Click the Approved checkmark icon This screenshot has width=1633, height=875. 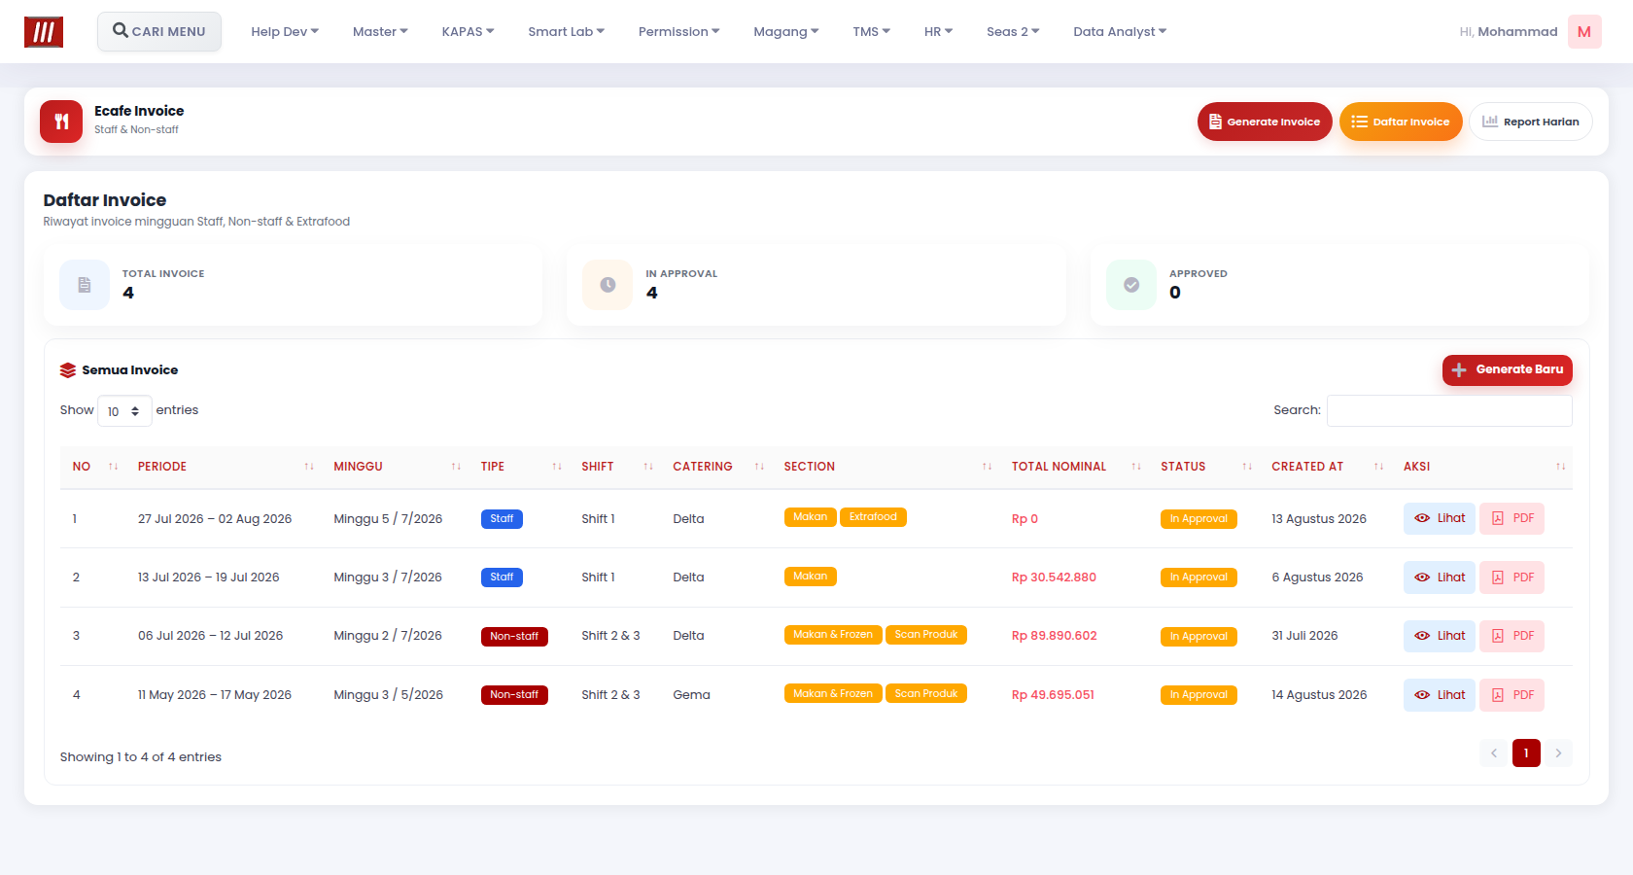pyautogui.click(x=1131, y=285)
